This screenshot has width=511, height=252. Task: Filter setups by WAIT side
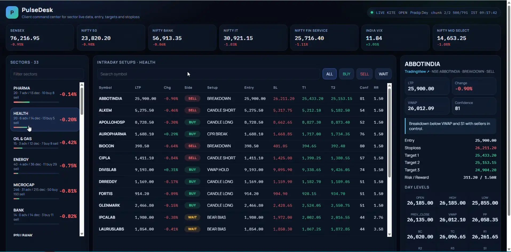point(383,74)
